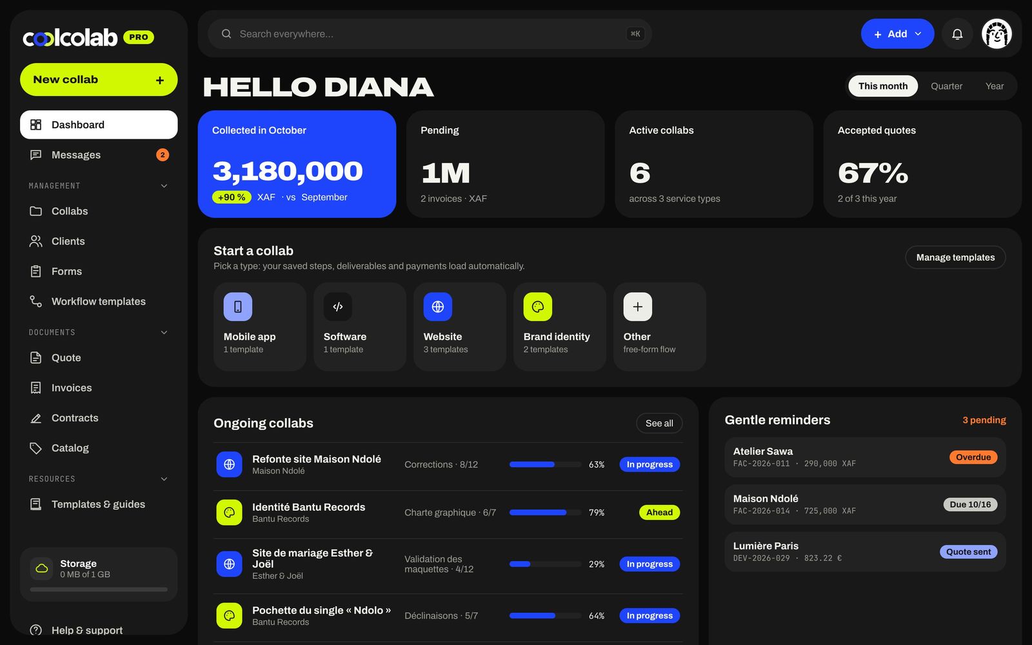Open Contracts in sidebar
The image size is (1032, 645).
(99, 418)
